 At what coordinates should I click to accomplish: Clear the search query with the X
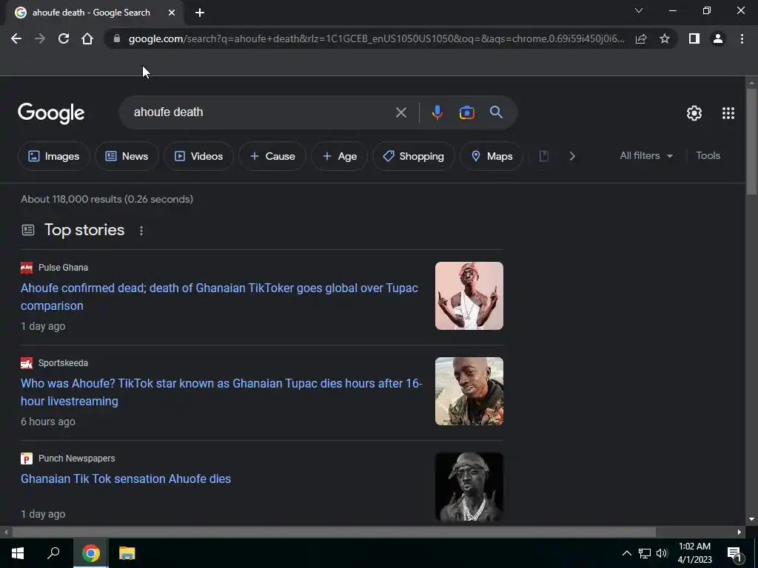tap(400, 112)
